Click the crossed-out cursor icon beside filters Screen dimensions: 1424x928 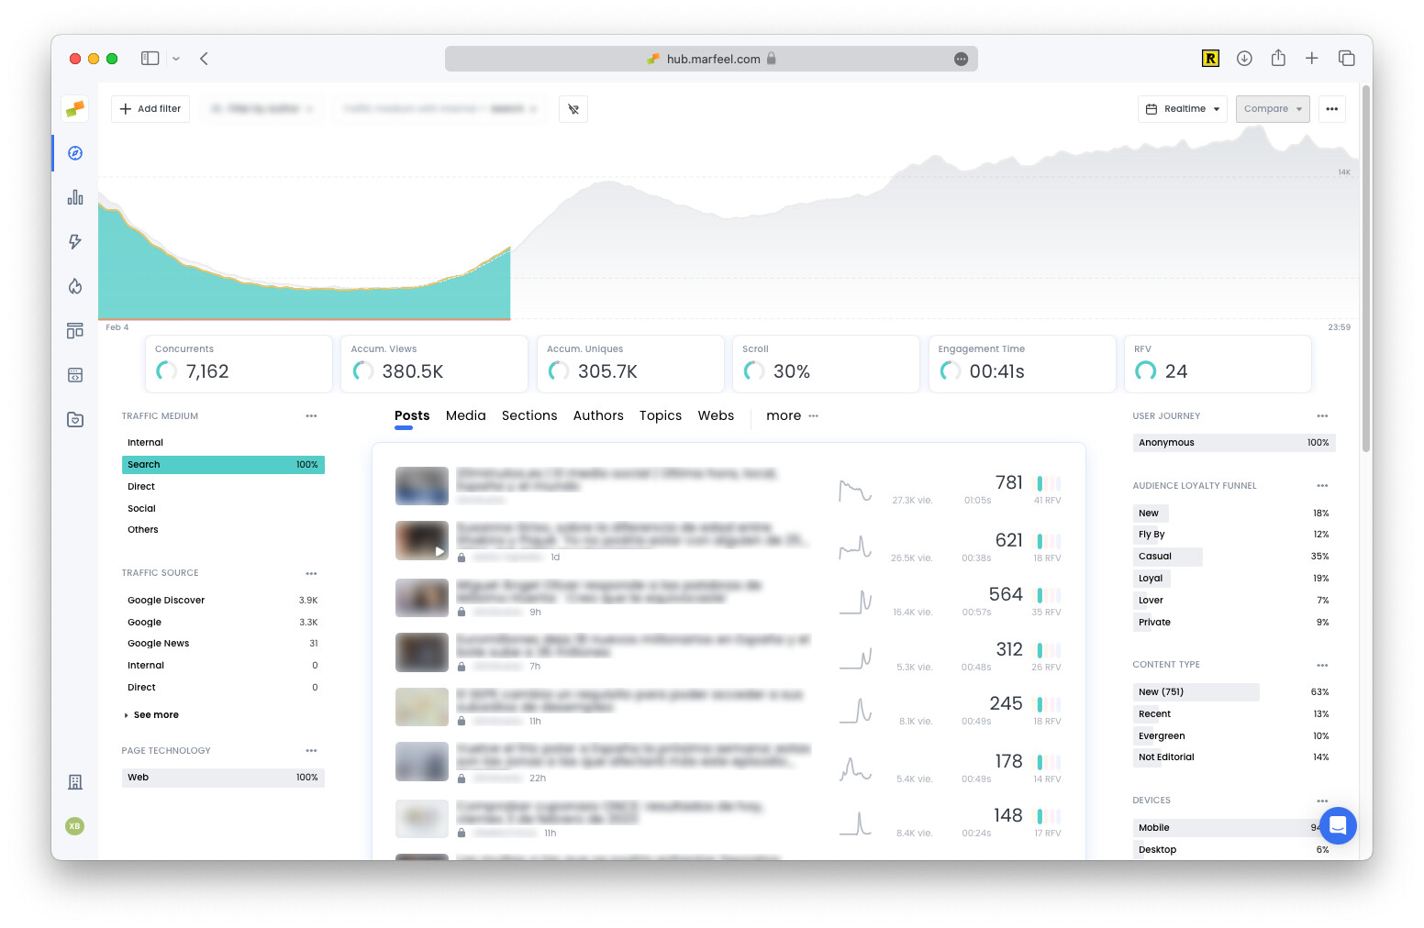(573, 109)
